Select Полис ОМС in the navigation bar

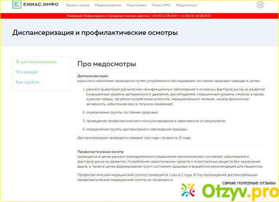(x=161, y=6)
